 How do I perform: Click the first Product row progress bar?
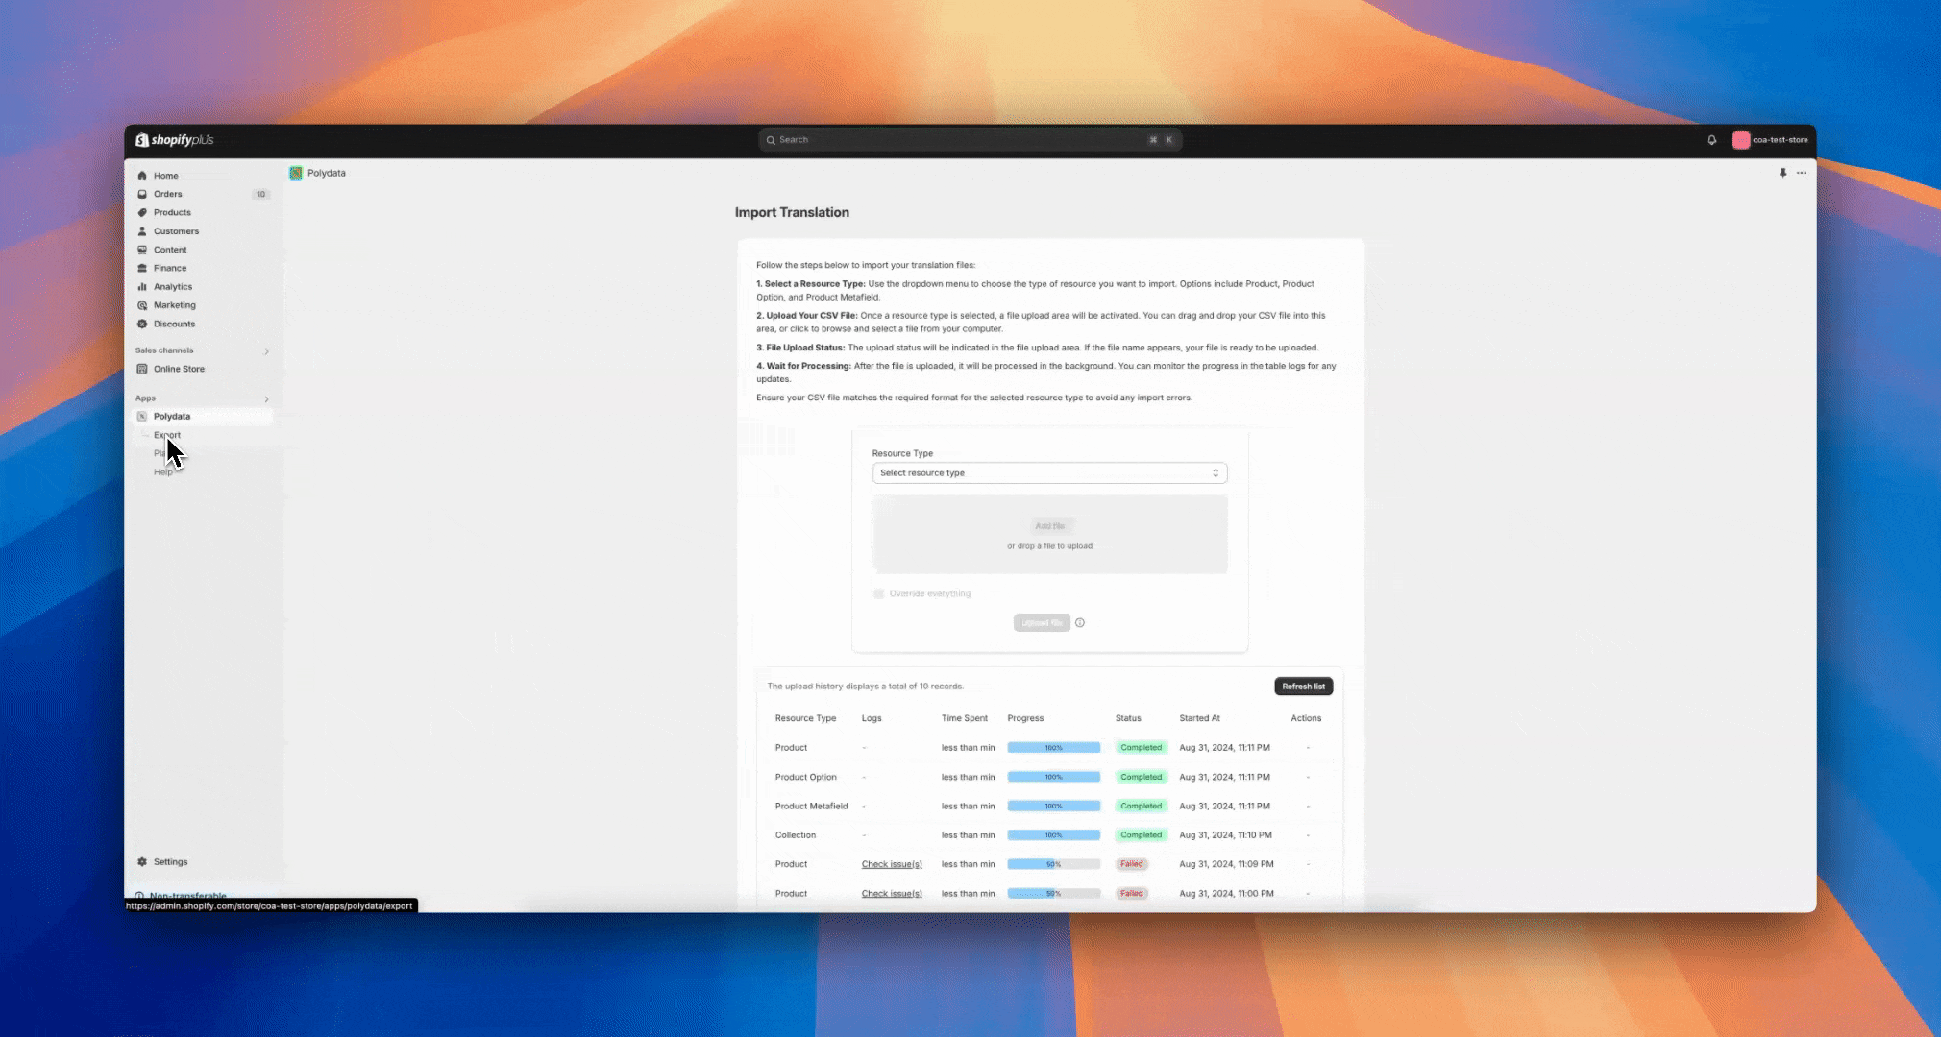[1053, 747]
